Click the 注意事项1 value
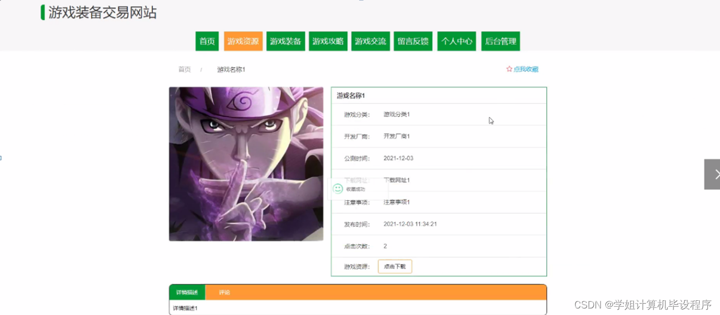 (x=396, y=202)
